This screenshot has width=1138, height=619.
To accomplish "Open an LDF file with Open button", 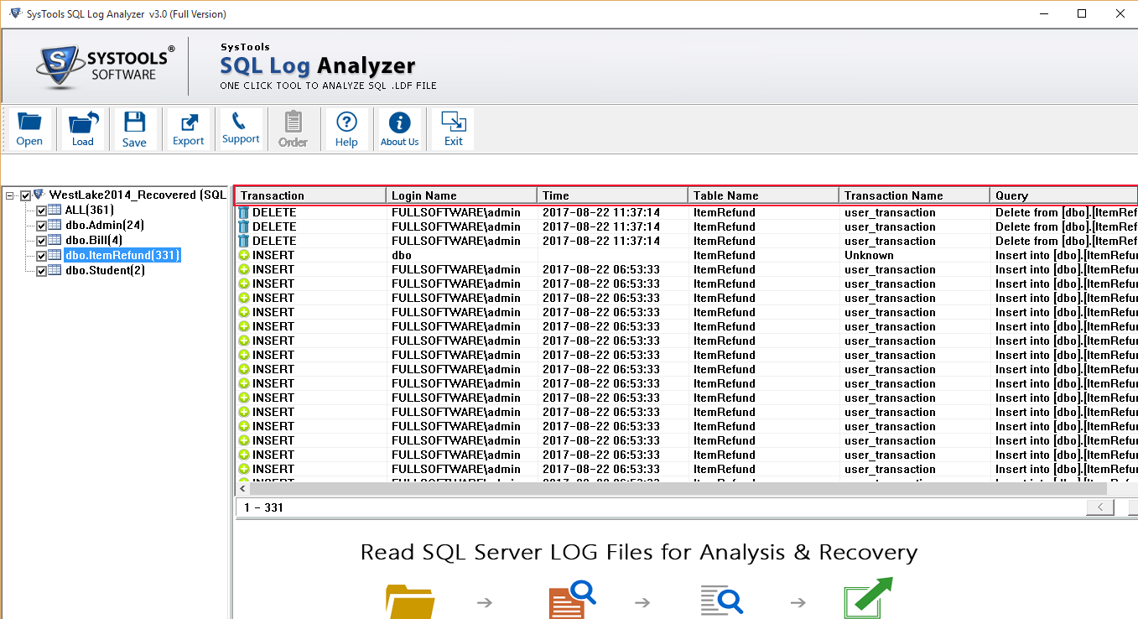I will [x=29, y=129].
